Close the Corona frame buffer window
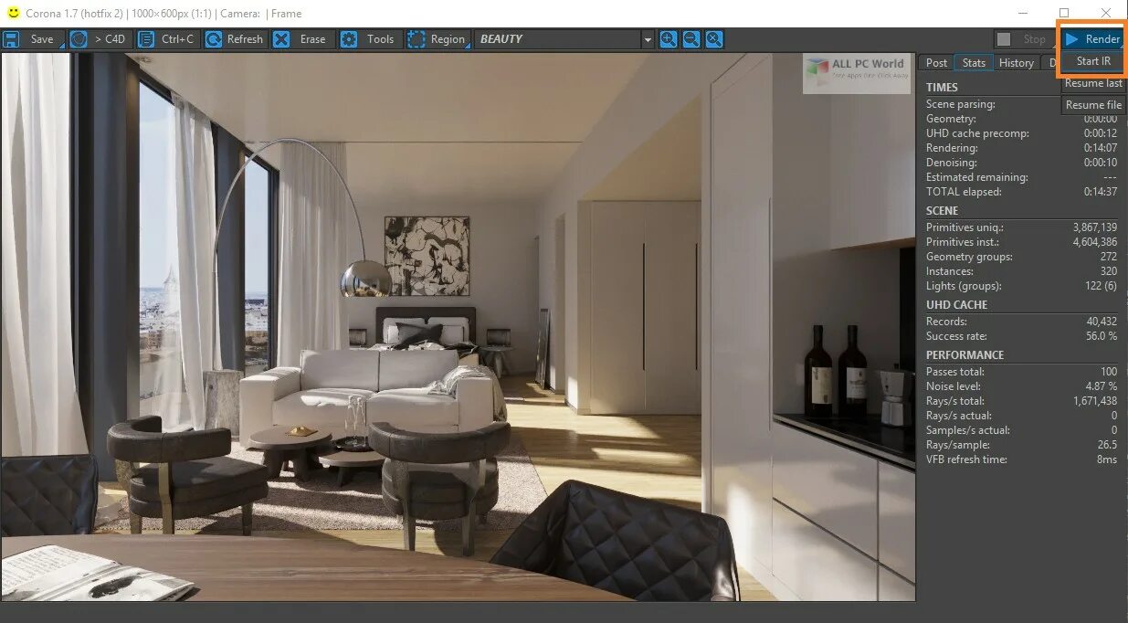The width and height of the screenshot is (1128, 623). tap(1106, 13)
